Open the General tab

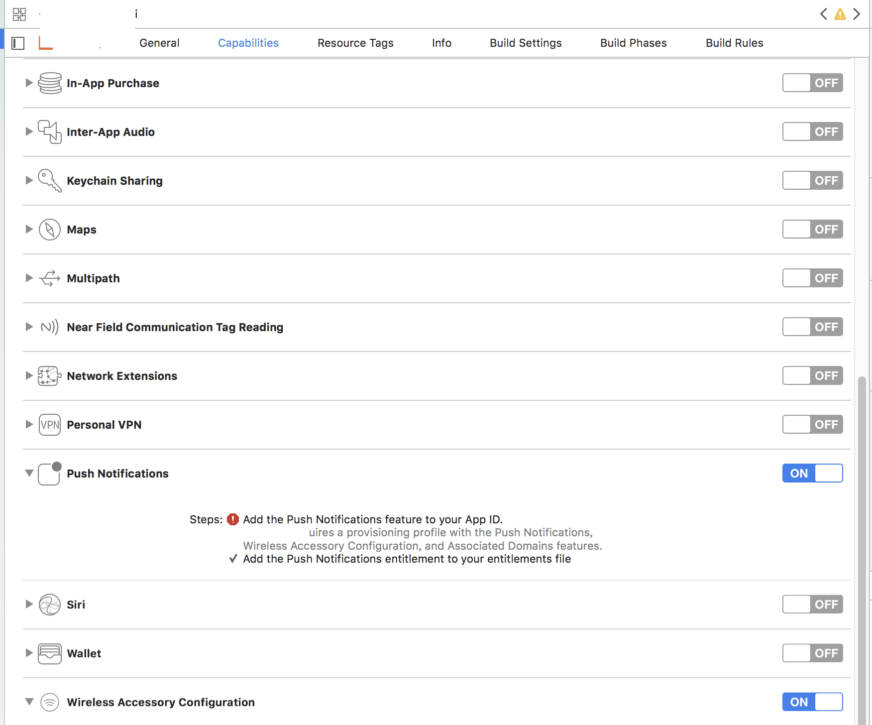159,43
